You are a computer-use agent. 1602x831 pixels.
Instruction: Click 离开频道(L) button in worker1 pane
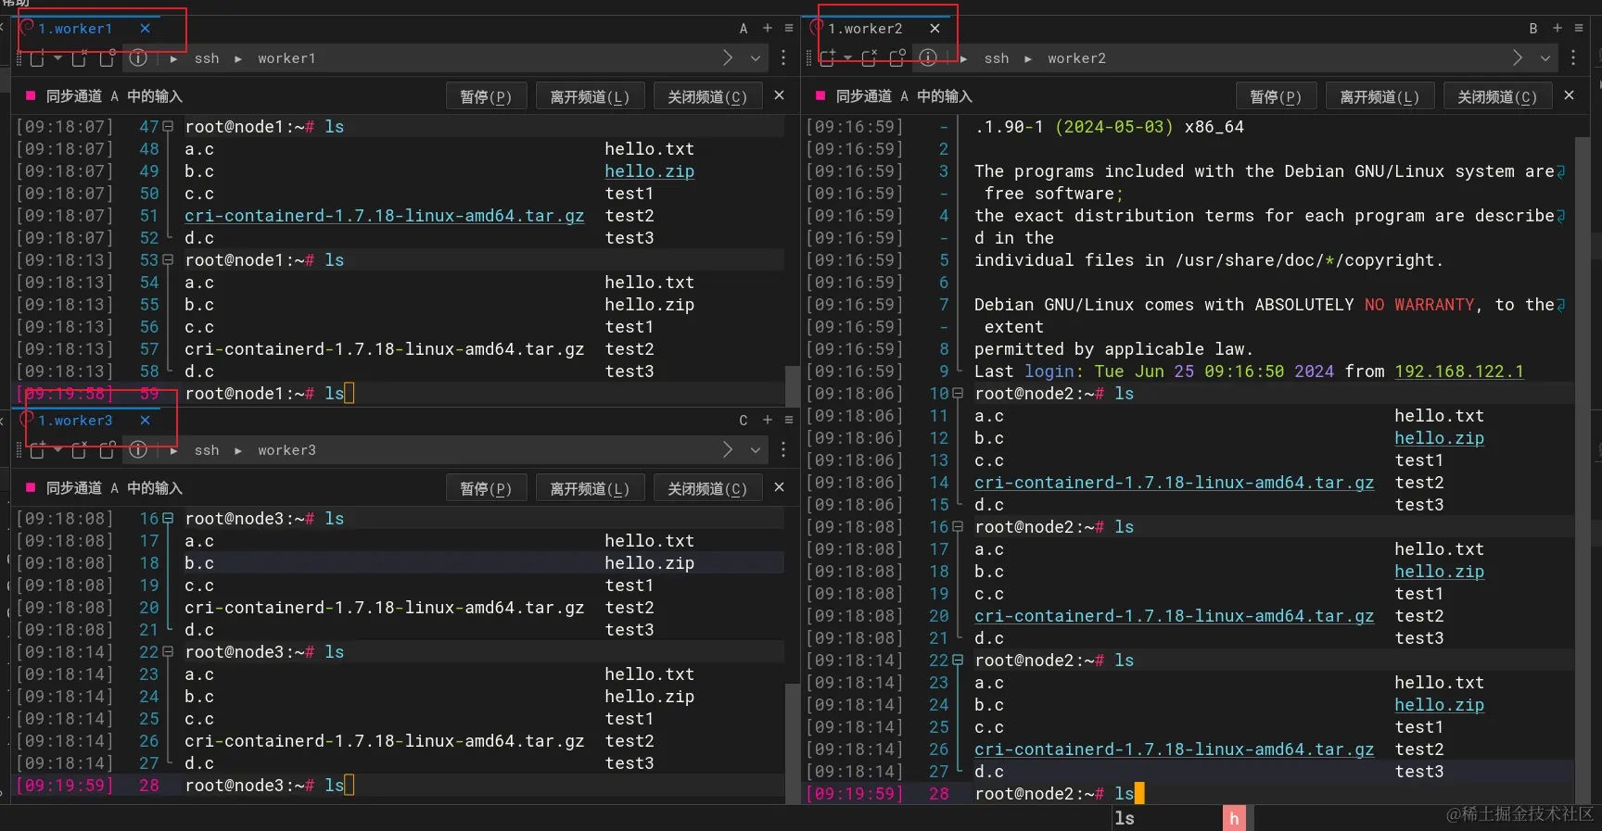pos(590,96)
